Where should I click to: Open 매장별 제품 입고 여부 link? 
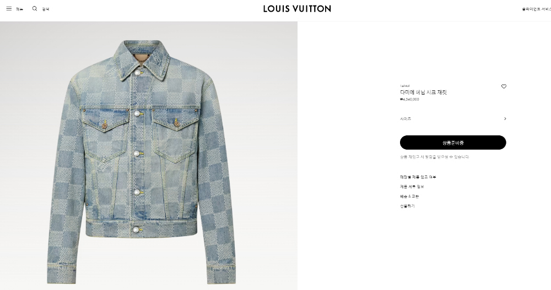pos(418,177)
